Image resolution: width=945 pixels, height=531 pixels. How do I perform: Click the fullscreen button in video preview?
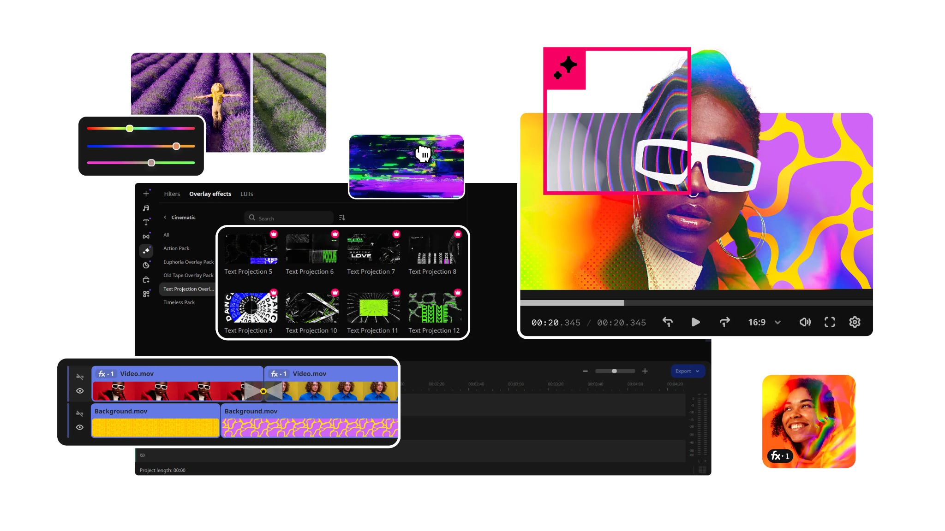tap(831, 322)
